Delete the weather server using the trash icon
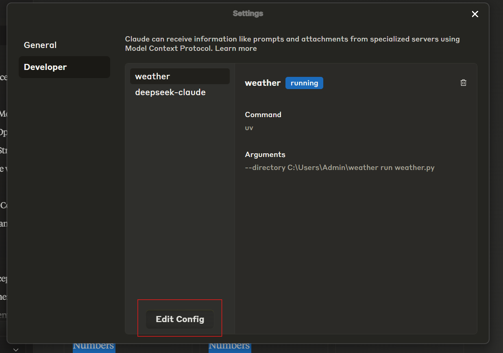 click(x=463, y=83)
